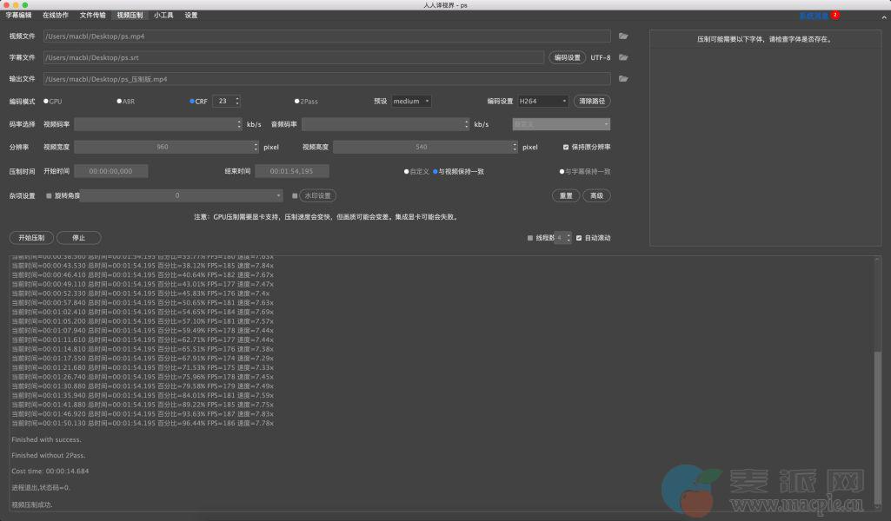This screenshot has height=521, width=891.
Task: Open the 小工具 tab
Action: tap(163, 16)
